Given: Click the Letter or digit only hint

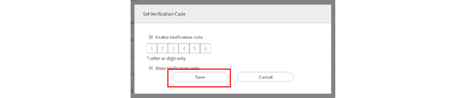Looking at the screenshot, I should [x=166, y=59].
